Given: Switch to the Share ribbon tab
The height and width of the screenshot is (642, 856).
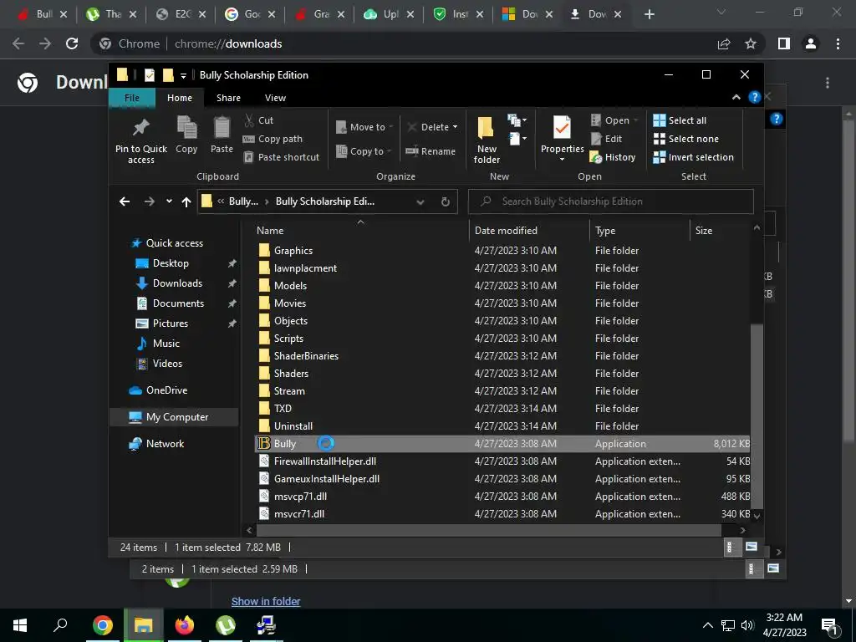Looking at the screenshot, I should coord(228,98).
